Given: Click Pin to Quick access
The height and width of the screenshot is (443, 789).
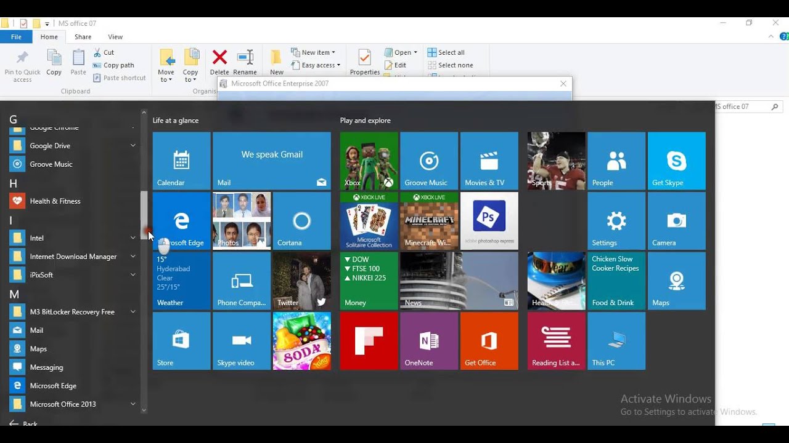Looking at the screenshot, I should tap(23, 66).
